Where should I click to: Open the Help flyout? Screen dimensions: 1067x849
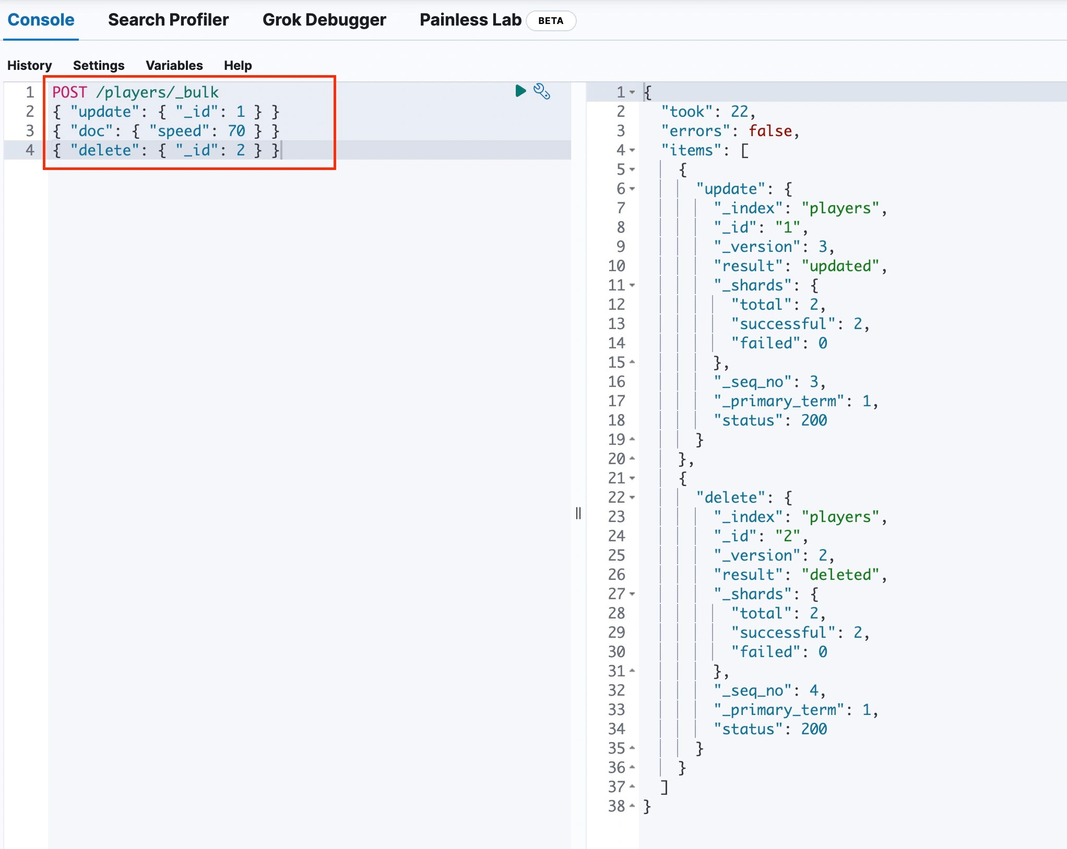[238, 65]
